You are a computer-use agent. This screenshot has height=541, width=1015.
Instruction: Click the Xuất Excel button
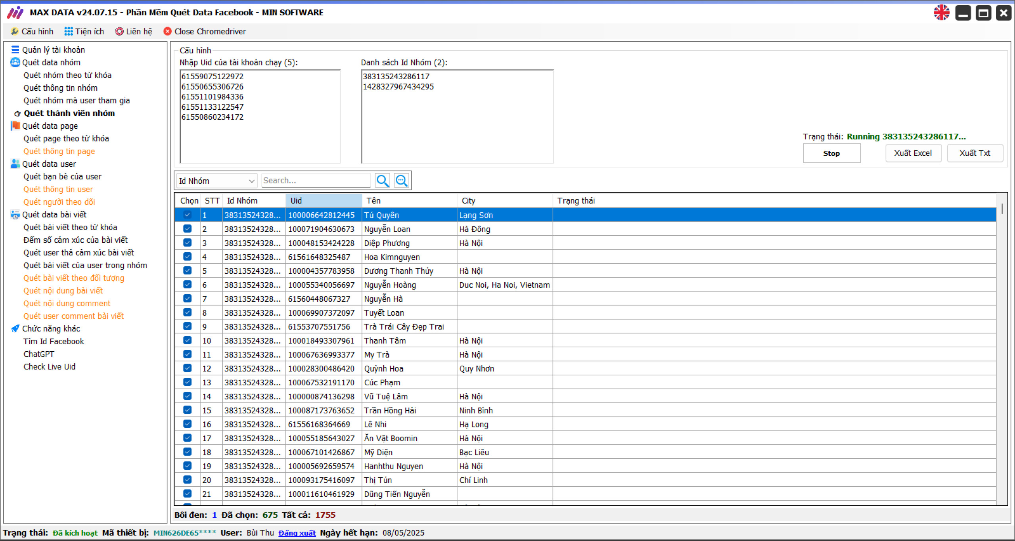click(x=913, y=153)
